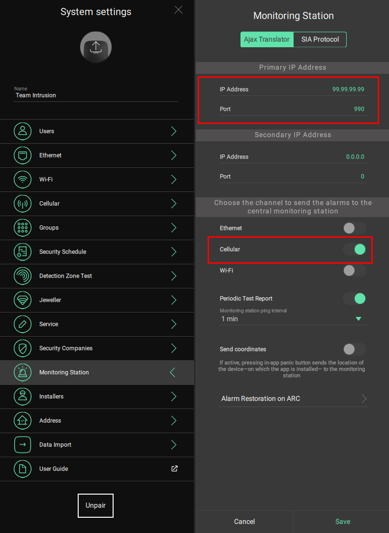The height and width of the screenshot is (533, 389).
Task: Click the Cellular antenna icon
Action: pos(23,204)
